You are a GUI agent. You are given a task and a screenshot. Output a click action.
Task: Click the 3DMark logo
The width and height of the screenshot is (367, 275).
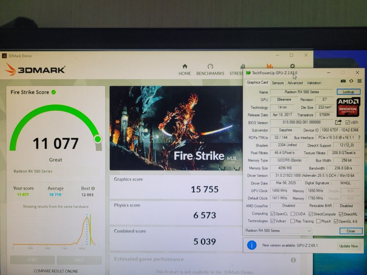click(35, 69)
